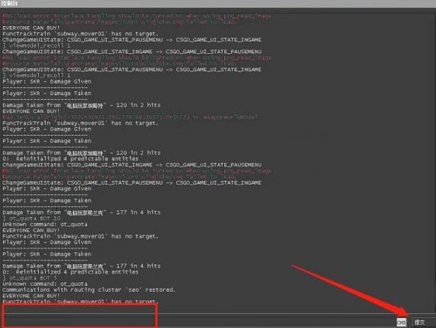
Task: Click the 控制台 console title bar
Action: (x=218, y=4)
